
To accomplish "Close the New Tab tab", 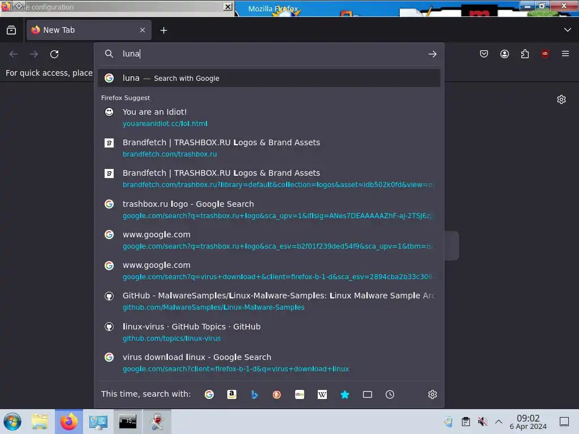I will click(142, 30).
